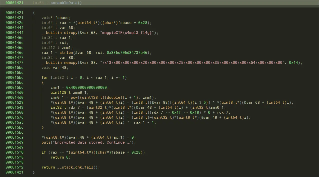Screen dimensions: 319x177
Task: Click the address 0000142c in gutter
Action: (14, 23)
